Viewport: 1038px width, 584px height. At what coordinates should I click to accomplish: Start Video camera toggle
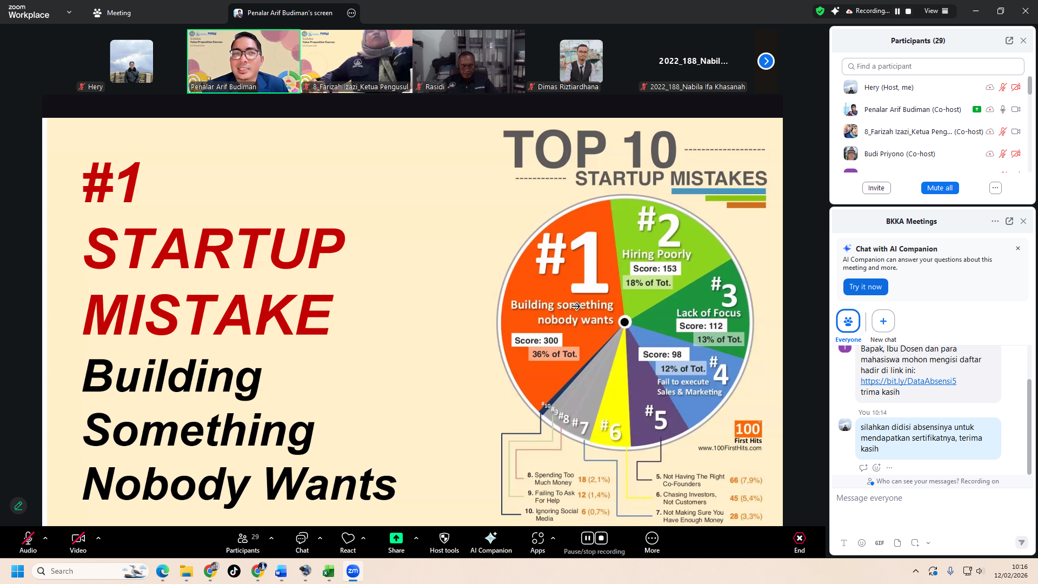coord(78,538)
